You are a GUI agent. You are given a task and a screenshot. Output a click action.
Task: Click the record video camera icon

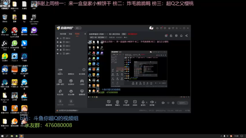[x=163, y=103]
